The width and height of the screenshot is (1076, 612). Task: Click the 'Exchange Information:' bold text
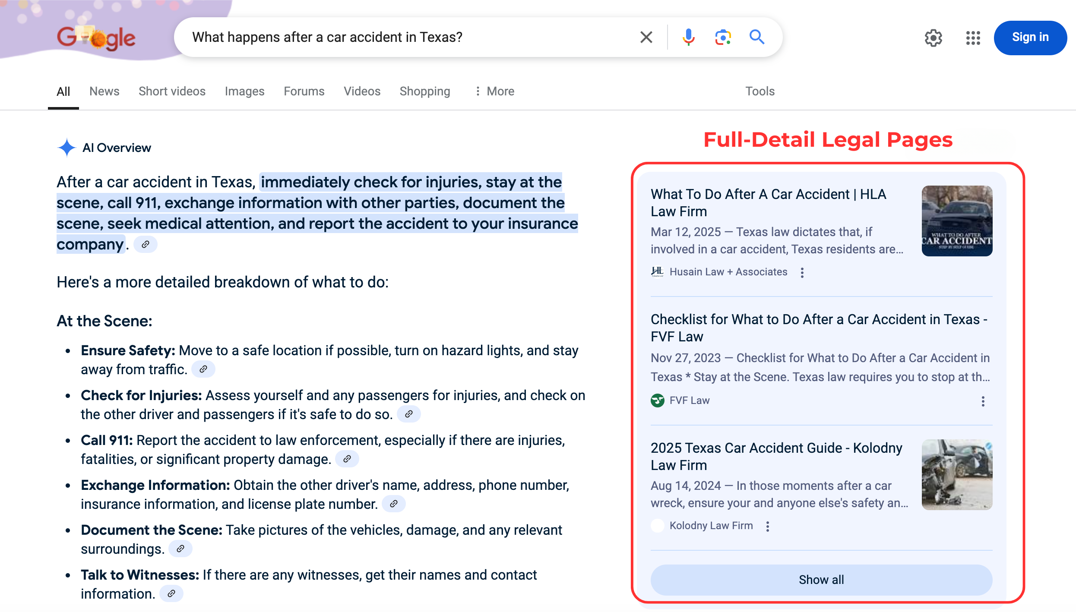tap(155, 485)
